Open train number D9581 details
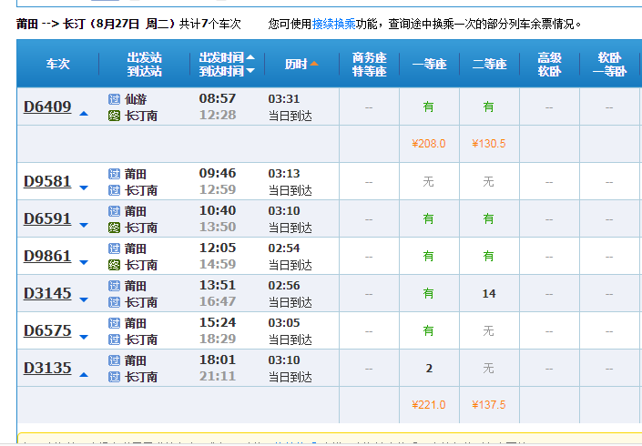Viewport: 642px width, 446px height. (47, 181)
